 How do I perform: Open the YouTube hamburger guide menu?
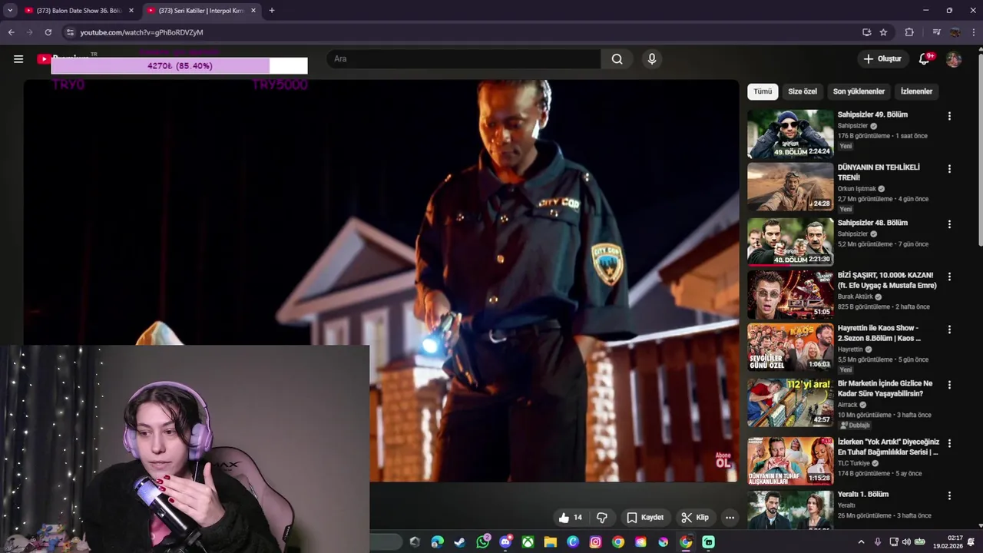18,59
